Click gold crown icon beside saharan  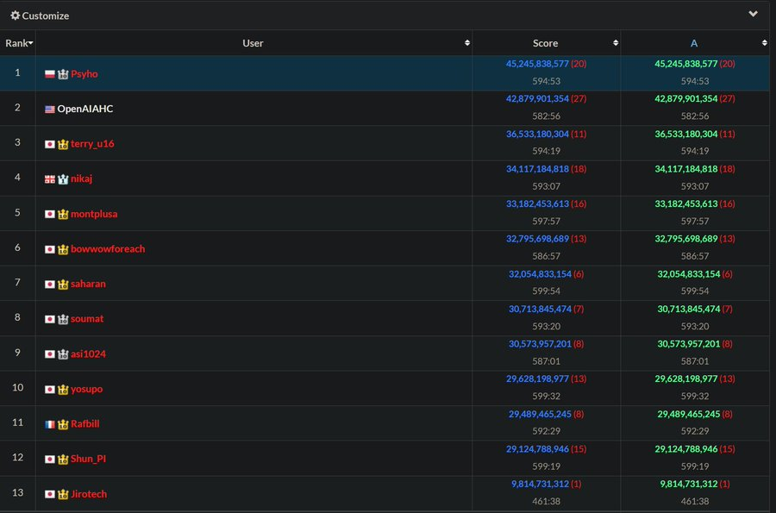point(63,285)
